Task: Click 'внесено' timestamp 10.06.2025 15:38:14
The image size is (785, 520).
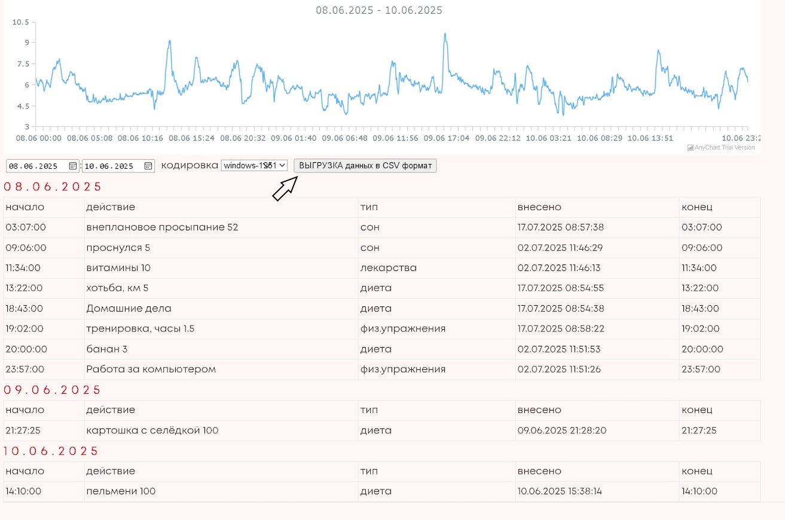Action: click(x=560, y=492)
